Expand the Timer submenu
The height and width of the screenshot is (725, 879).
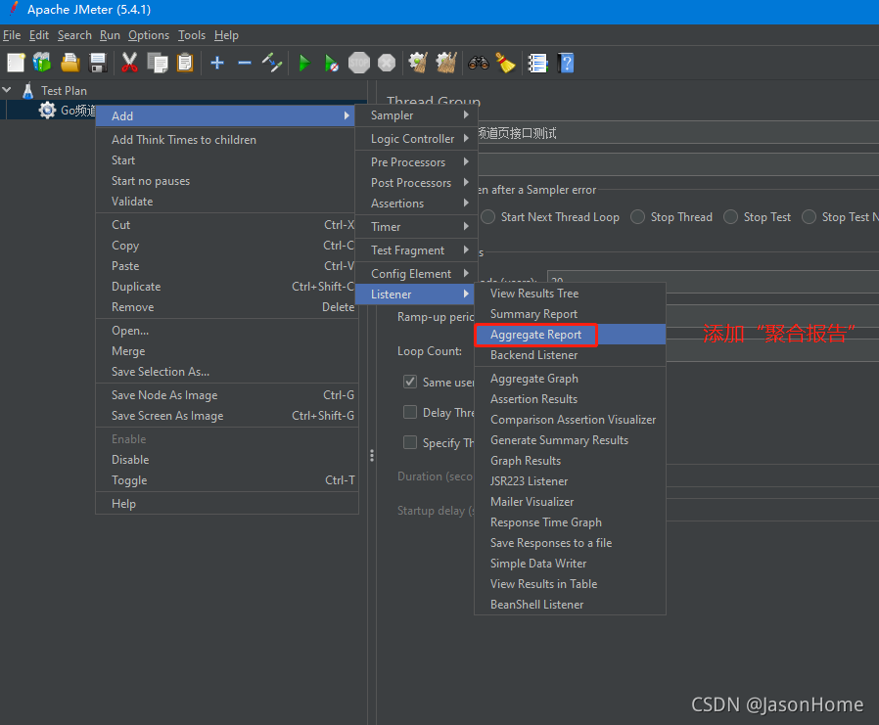pos(417,227)
